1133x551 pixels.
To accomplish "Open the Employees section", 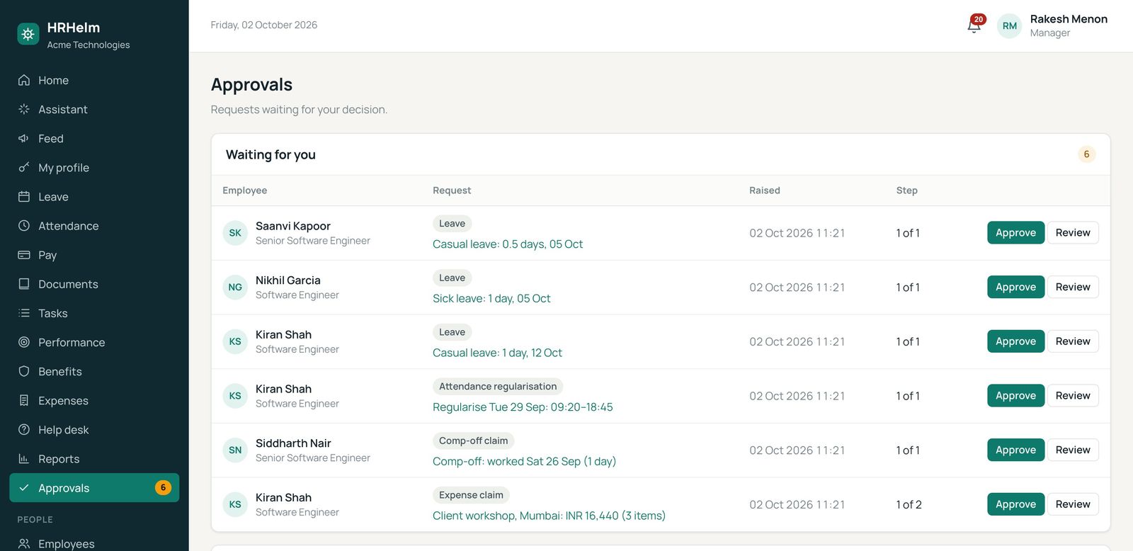I will click(94, 543).
